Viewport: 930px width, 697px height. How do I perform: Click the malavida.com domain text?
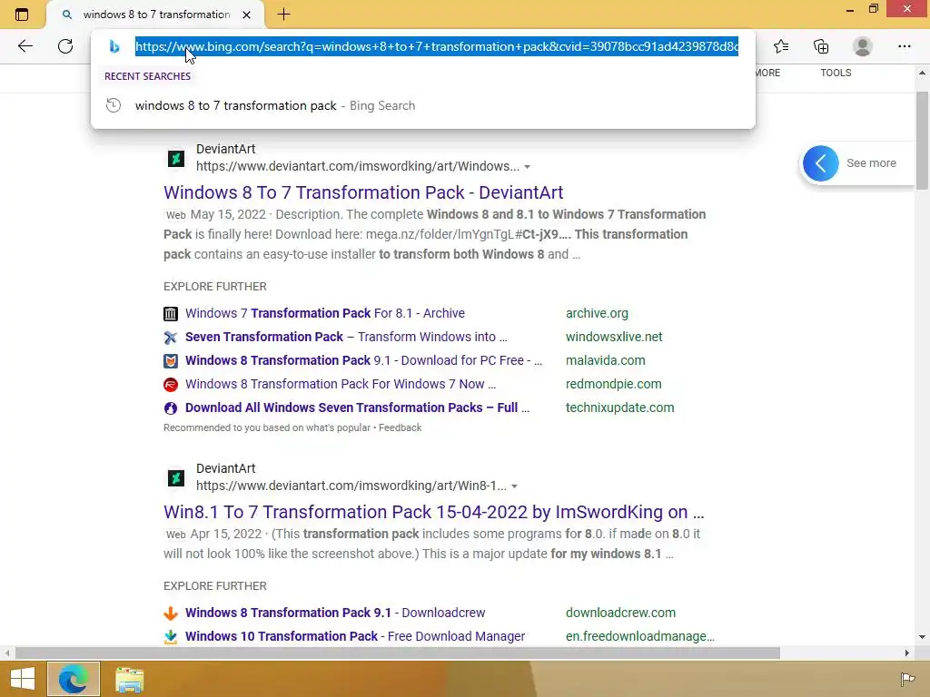[606, 360]
